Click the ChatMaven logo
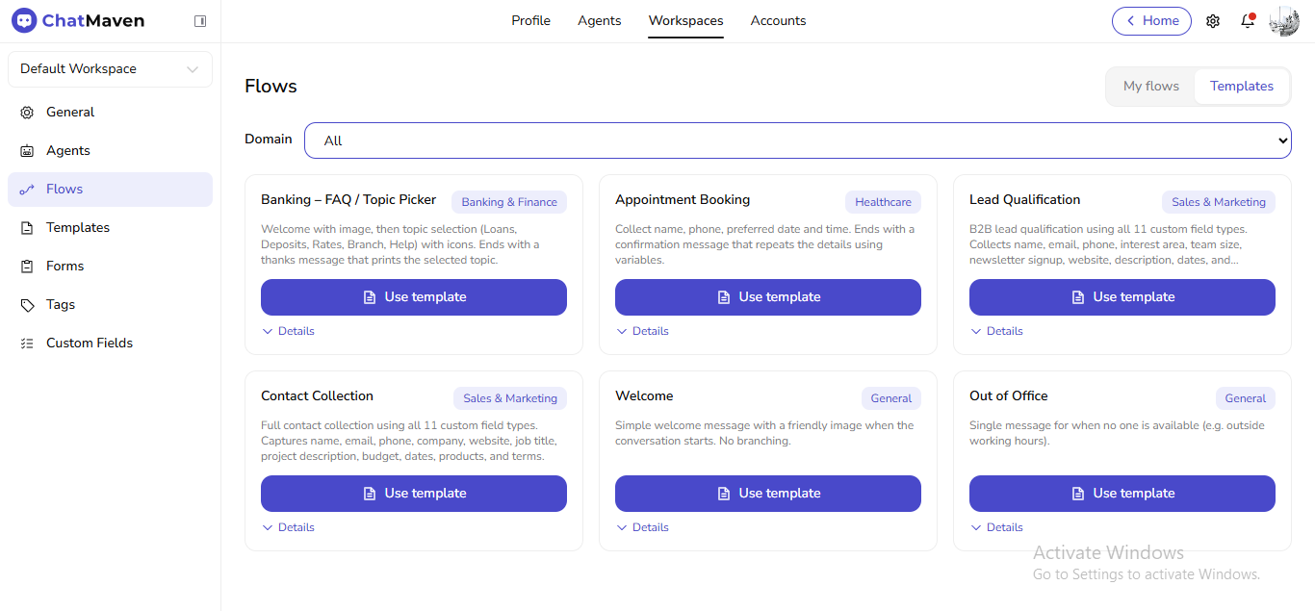This screenshot has height=611, width=1315. tap(78, 20)
